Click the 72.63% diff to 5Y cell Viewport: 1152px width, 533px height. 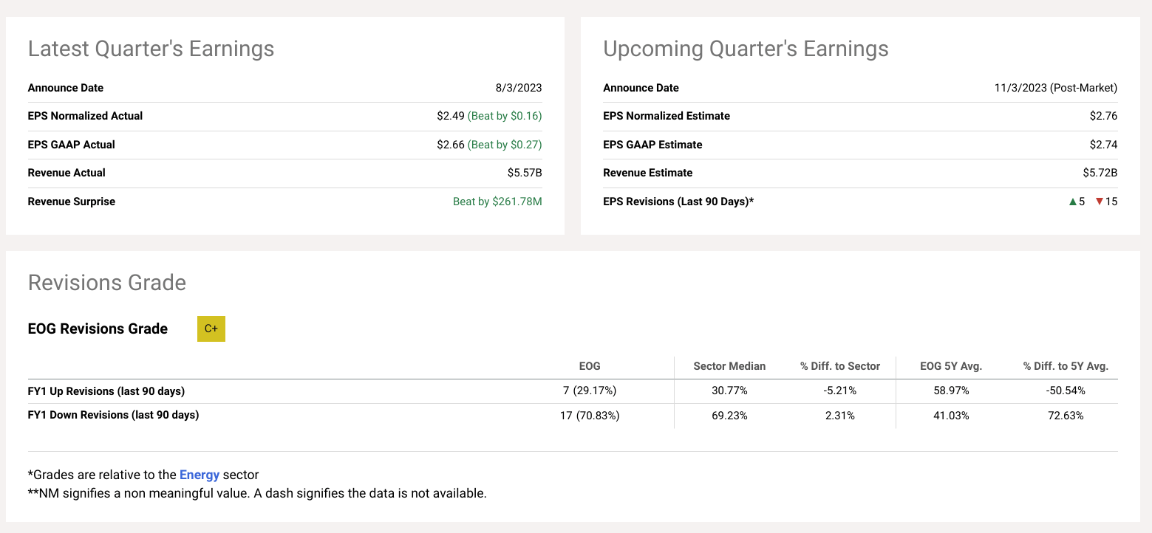tap(1066, 416)
